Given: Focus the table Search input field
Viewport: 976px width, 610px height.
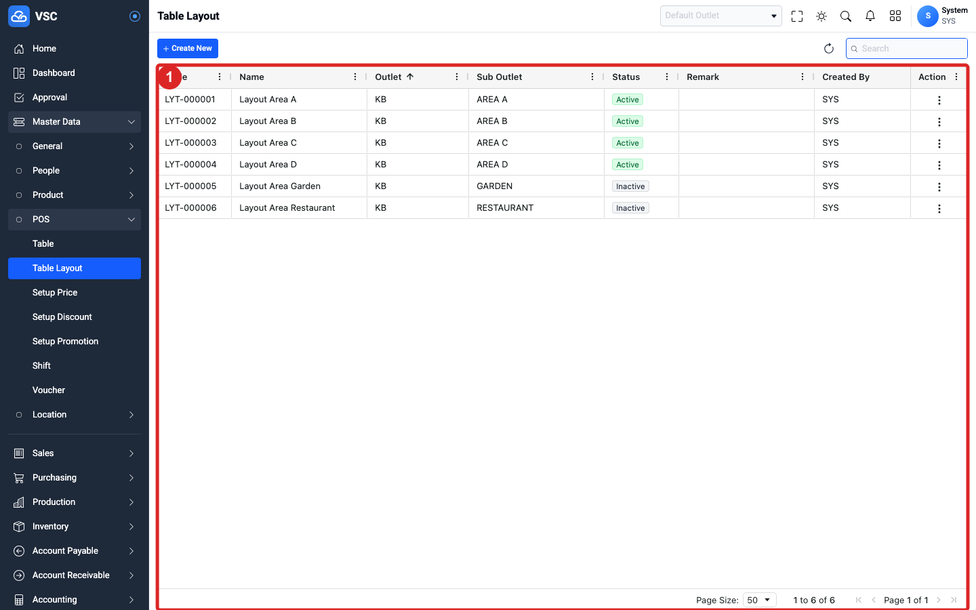Looking at the screenshot, I should pos(907,49).
